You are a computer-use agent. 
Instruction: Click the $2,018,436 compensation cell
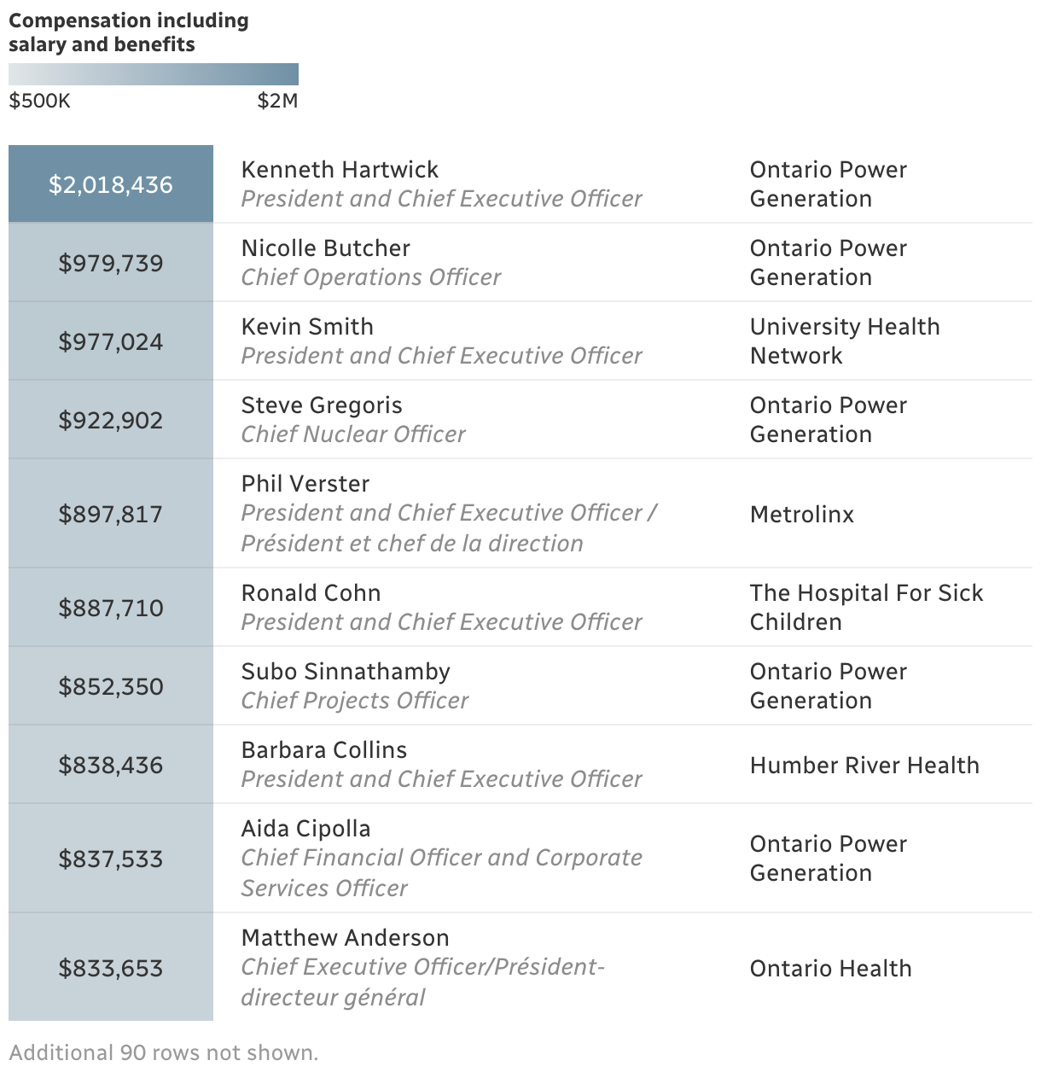click(x=111, y=184)
